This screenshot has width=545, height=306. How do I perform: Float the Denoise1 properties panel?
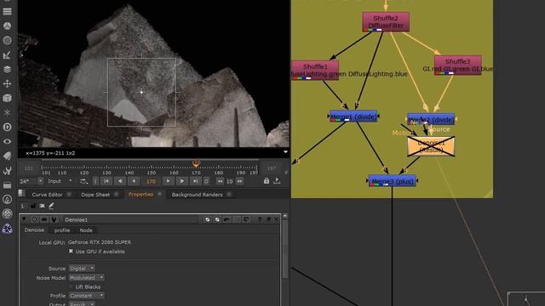268,219
